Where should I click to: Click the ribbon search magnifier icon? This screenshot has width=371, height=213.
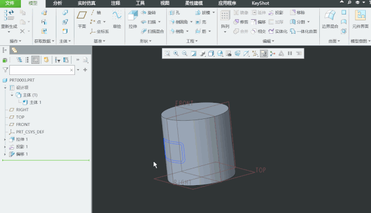(349, 2)
